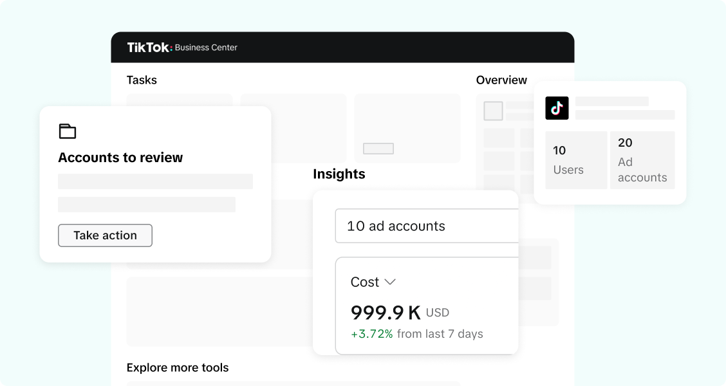Open the 10 ad accounts selector
Image resolution: width=726 pixels, height=386 pixels.
(x=427, y=226)
